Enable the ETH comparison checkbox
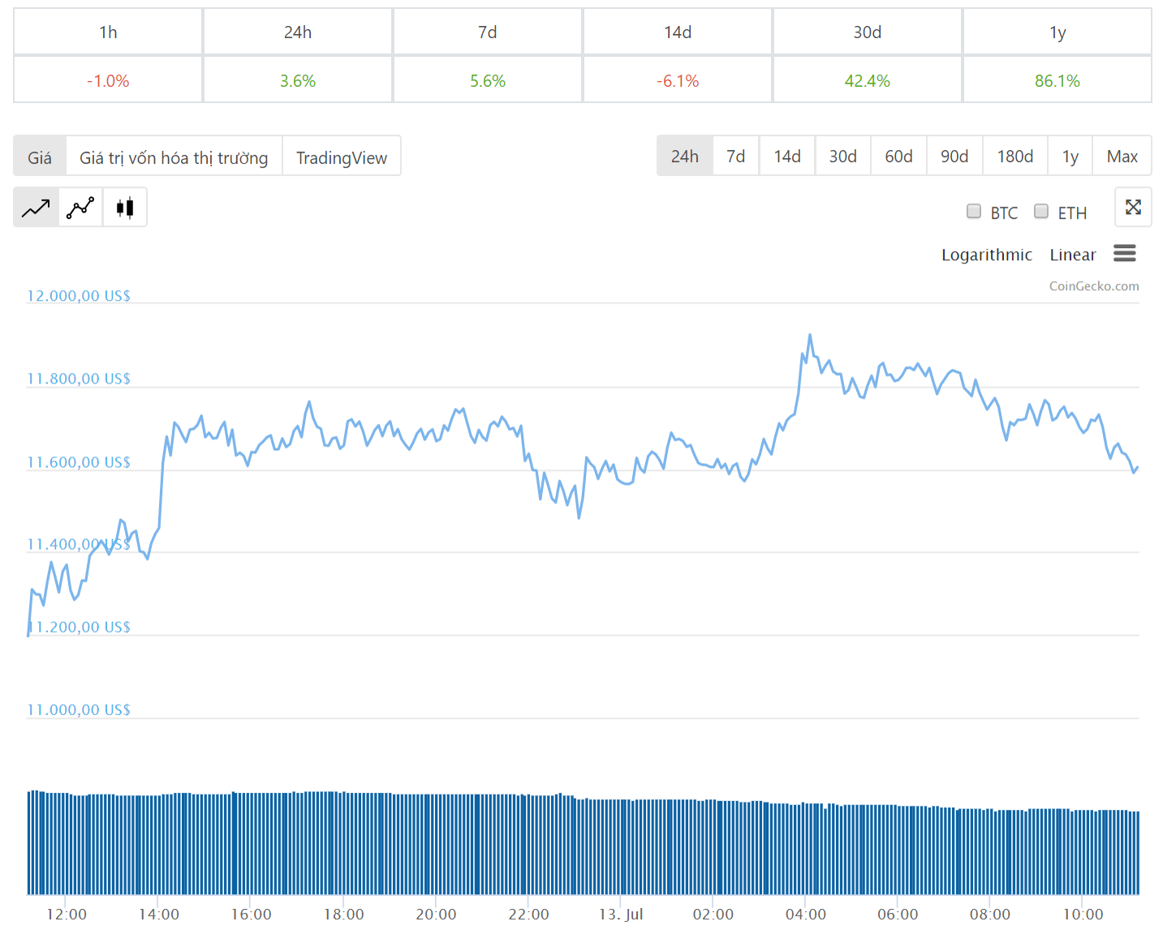 click(1041, 212)
